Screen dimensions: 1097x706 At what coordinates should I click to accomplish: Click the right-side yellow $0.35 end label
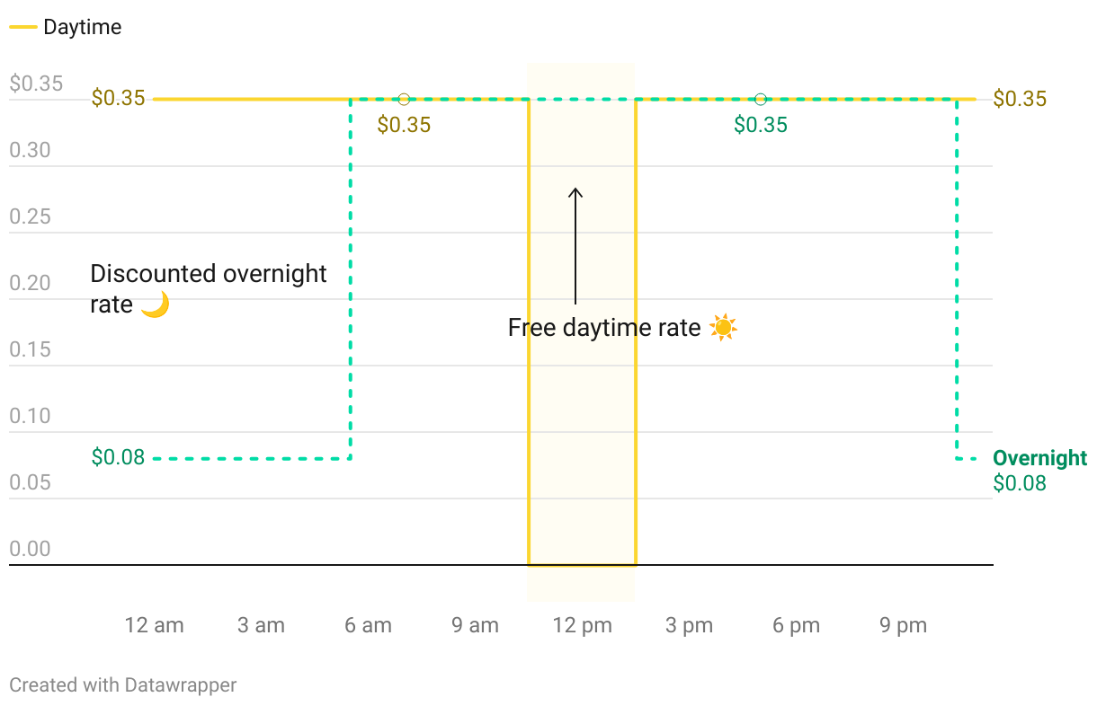[x=1020, y=99]
